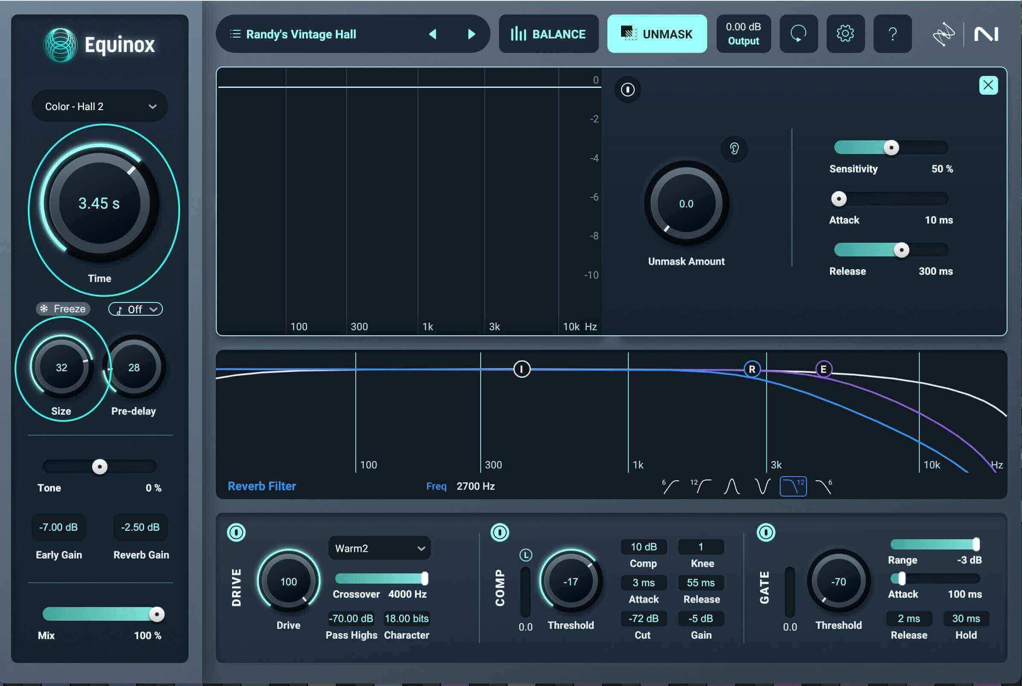Screen dimensions: 1022x686
Task: Click the Unmask Attack slider handle
Action: [839, 199]
